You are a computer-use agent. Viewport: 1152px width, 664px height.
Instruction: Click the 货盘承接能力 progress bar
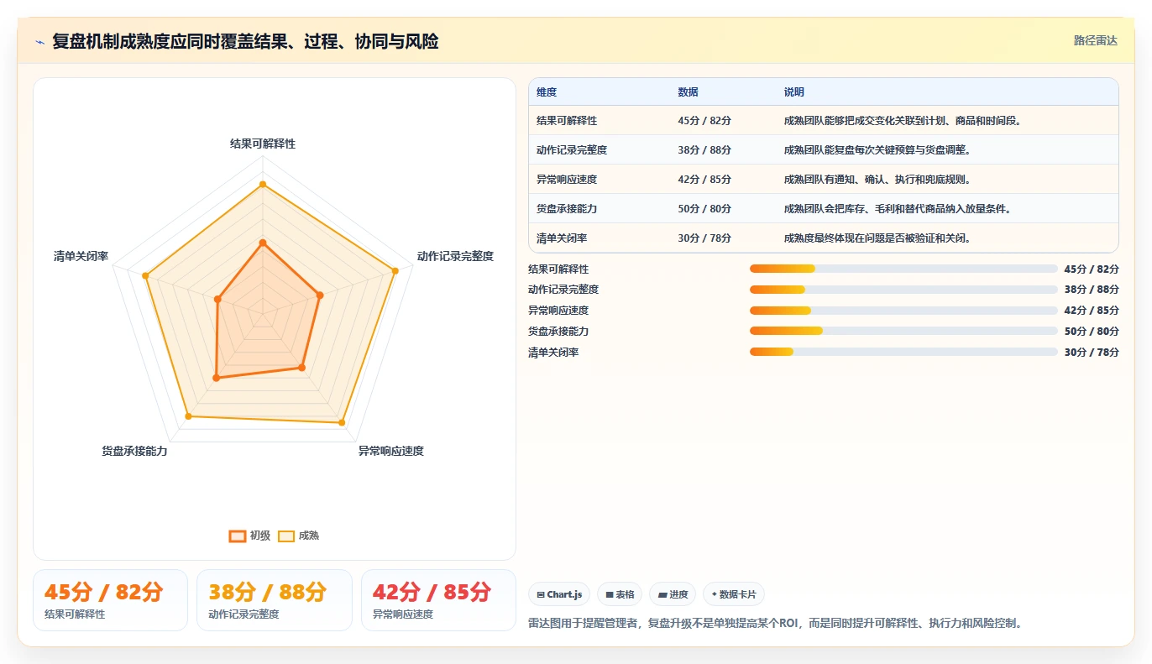(x=903, y=331)
